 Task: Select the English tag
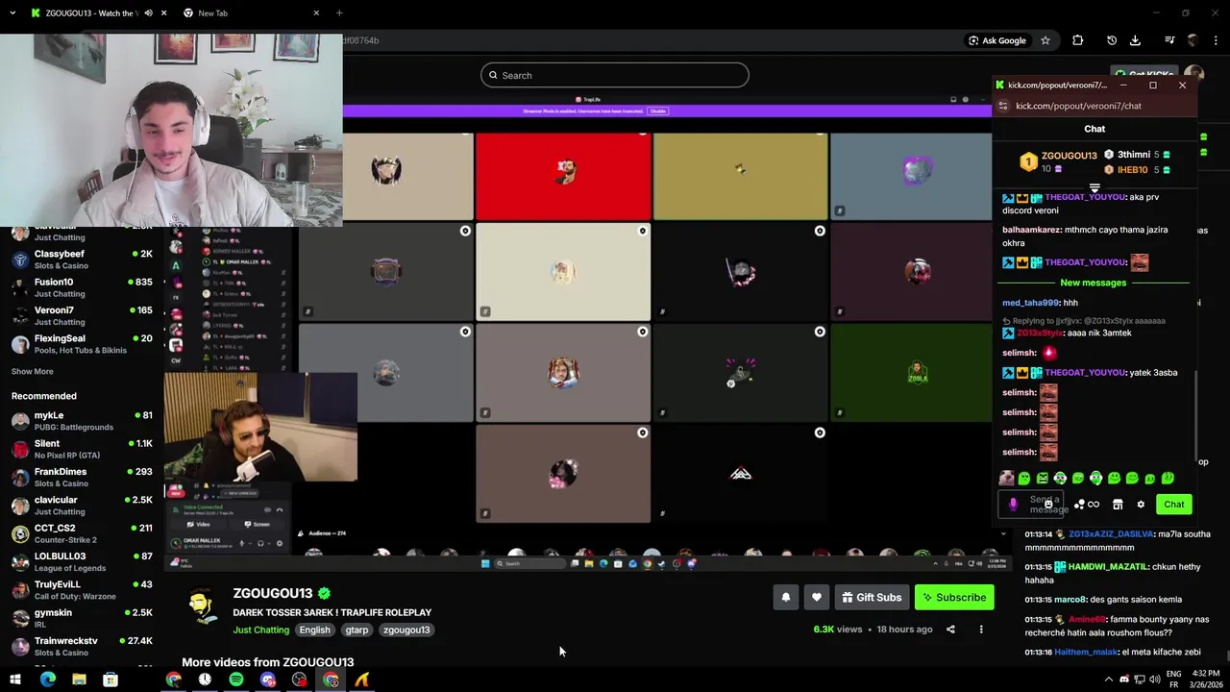314,630
